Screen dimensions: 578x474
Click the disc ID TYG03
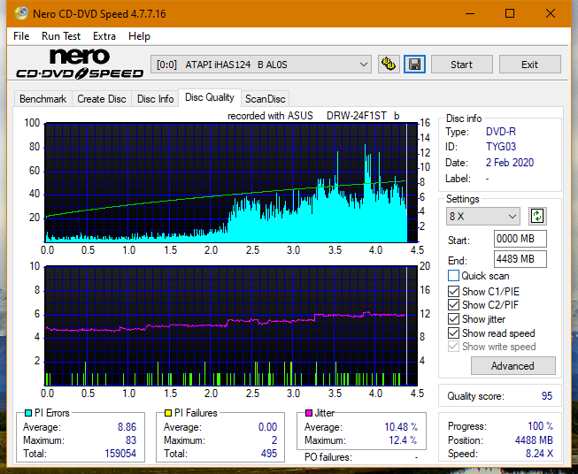501,147
